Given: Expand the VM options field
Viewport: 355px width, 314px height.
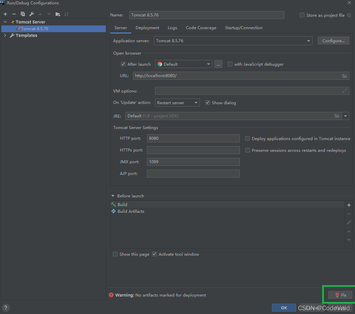Looking at the screenshot, I should point(345,91).
